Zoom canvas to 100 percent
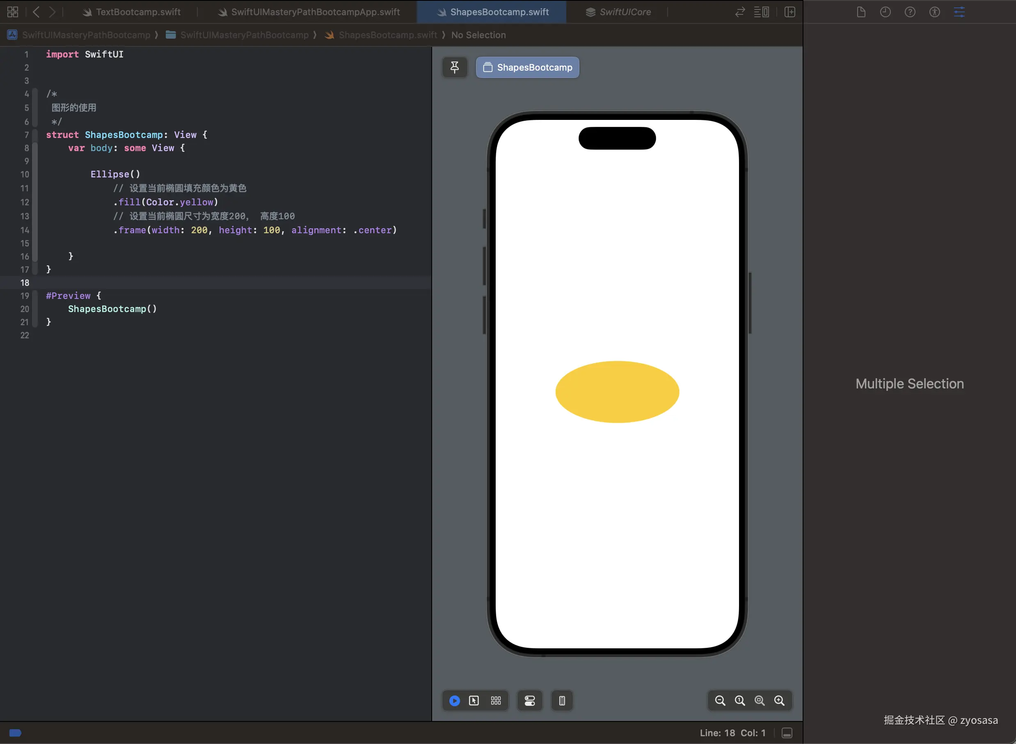The image size is (1016, 744). click(x=740, y=701)
